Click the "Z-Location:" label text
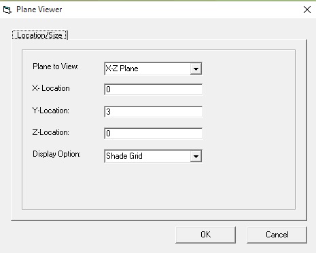Viewport: 316px width, 253px height. point(51,132)
